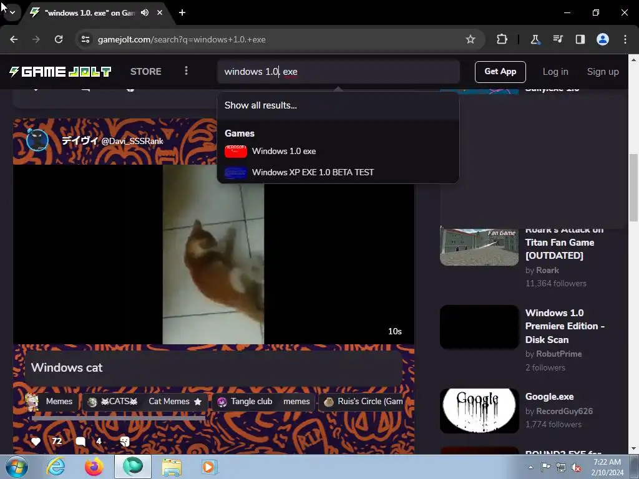Click the red Windows 1.0 exe game icon

[x=235, y=151]
